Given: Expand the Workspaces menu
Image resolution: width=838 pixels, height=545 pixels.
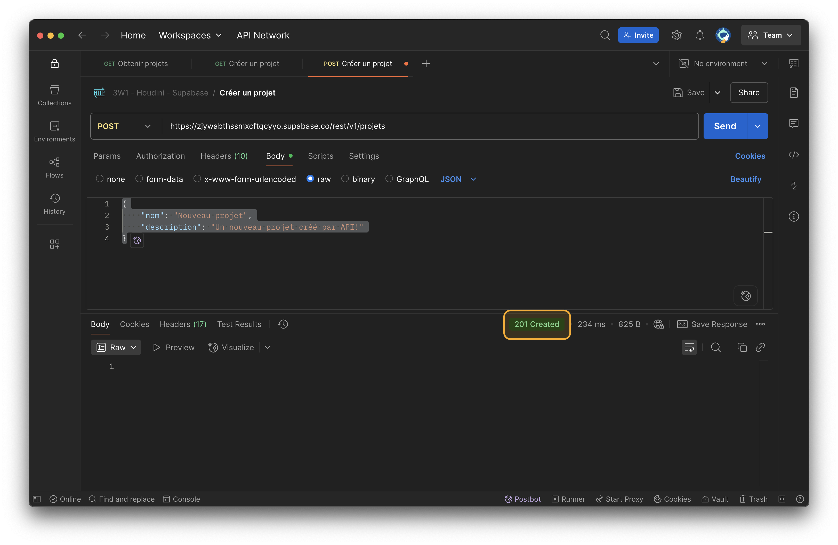Looking at the screenshot, I should pos(190,35).
